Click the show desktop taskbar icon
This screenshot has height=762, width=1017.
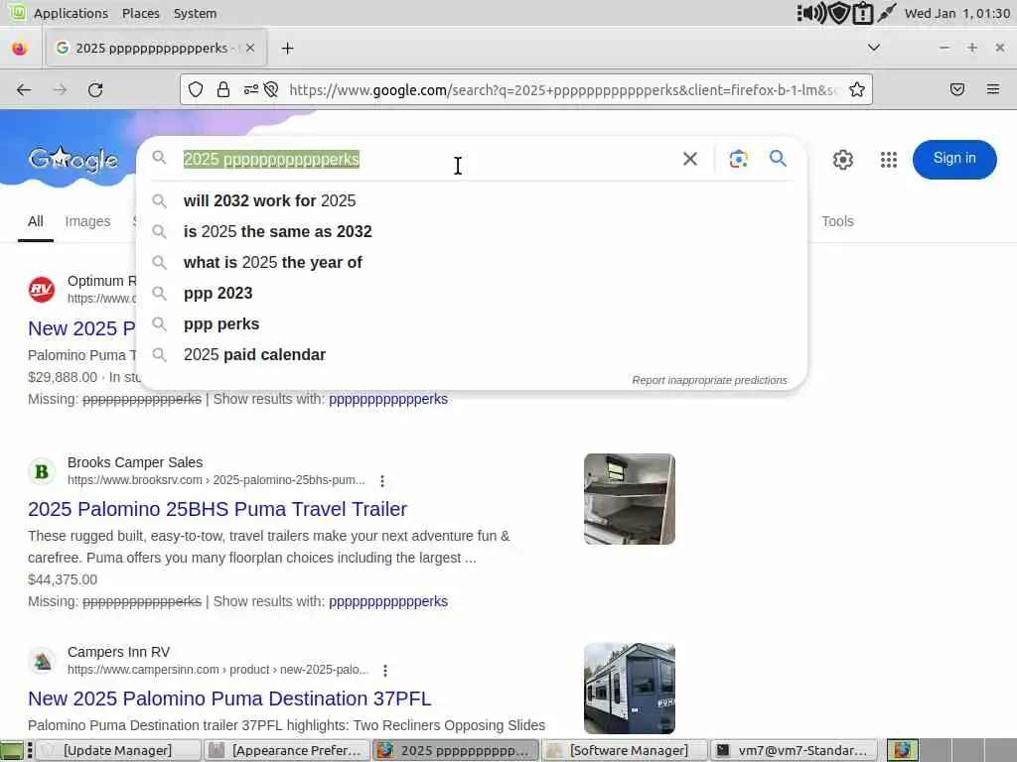click(11, 750)
